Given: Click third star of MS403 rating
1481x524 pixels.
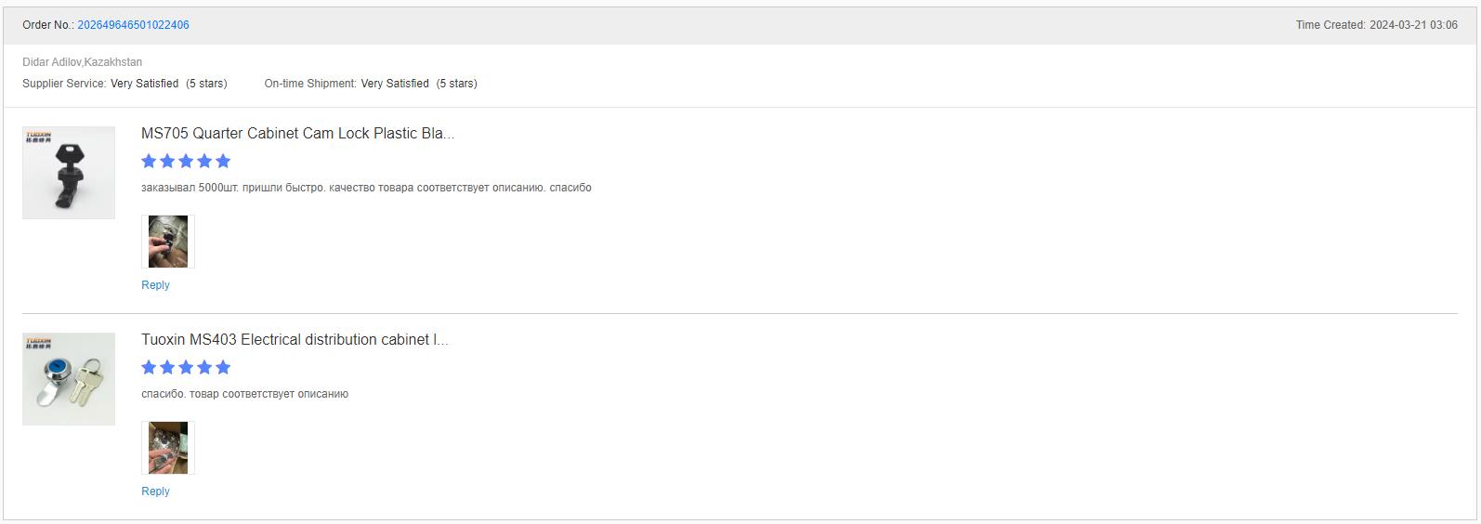Looking at the screenshot, I should (x=186, y=367).
